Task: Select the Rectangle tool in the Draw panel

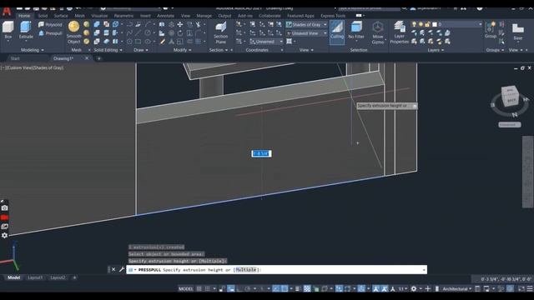Action: pyautogui.click(x=138, y=42)
